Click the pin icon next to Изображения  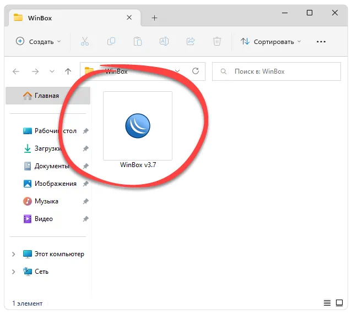point(85,184)
